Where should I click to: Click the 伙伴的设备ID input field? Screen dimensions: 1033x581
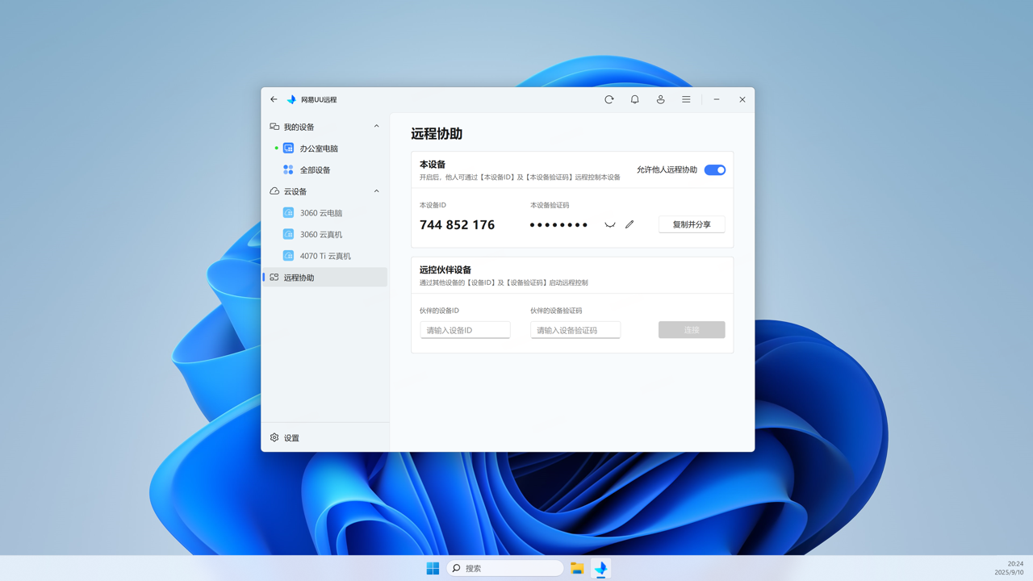coord(465,329)
